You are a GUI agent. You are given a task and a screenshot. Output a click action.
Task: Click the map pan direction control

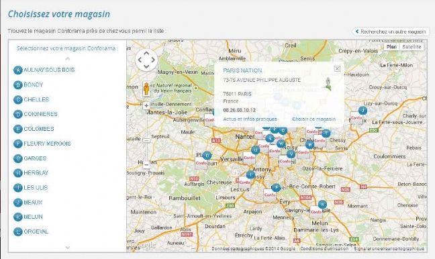pos(146,60)
